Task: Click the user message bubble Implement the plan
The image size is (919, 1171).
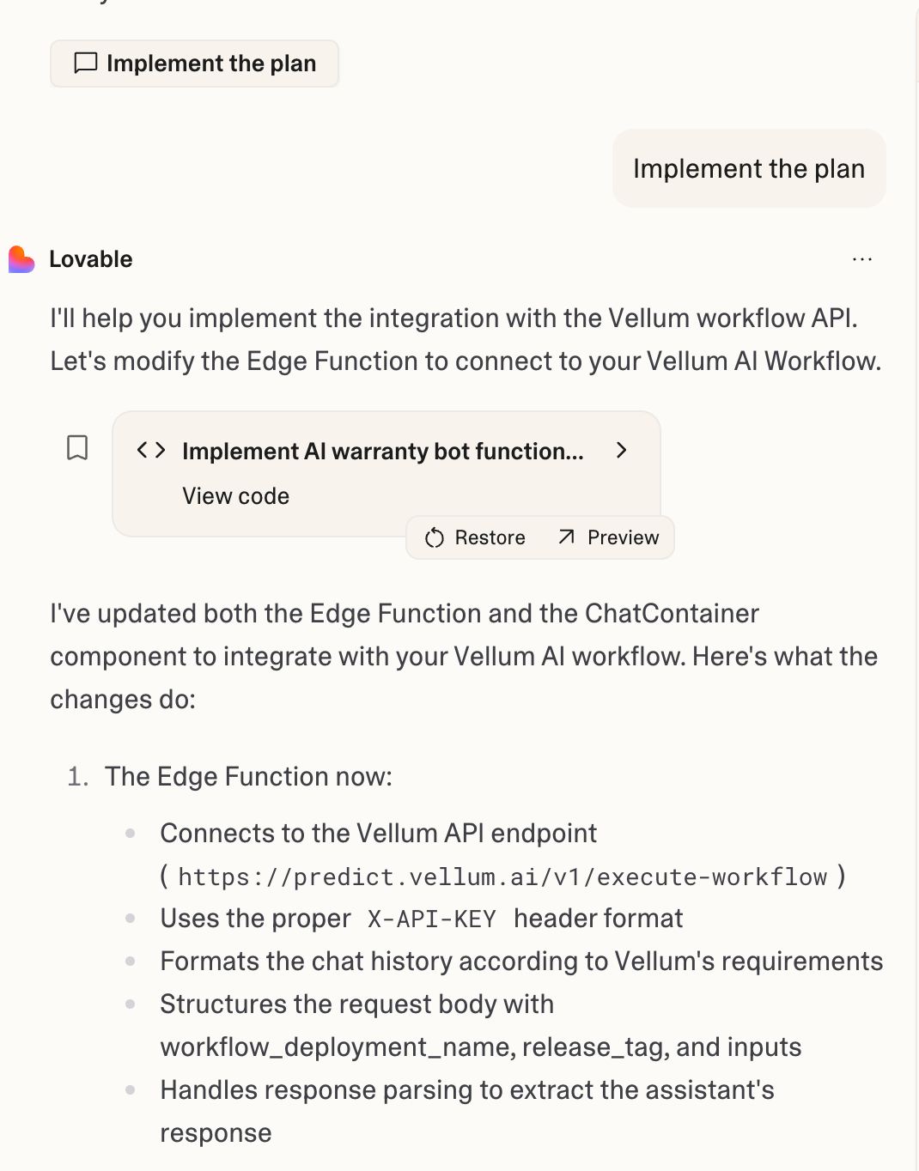Action: pos(748,169)
